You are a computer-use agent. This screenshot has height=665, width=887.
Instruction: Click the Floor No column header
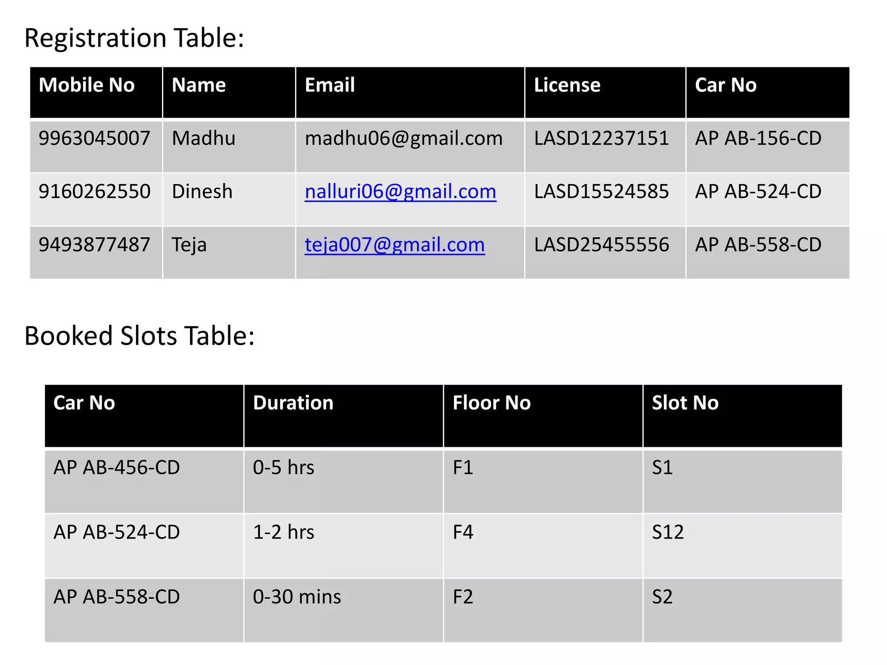click(x=492, y=403)
